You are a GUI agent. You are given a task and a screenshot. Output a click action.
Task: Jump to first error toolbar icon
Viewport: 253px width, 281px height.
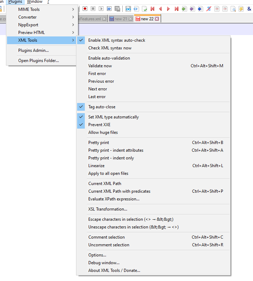tap(152, 9)
